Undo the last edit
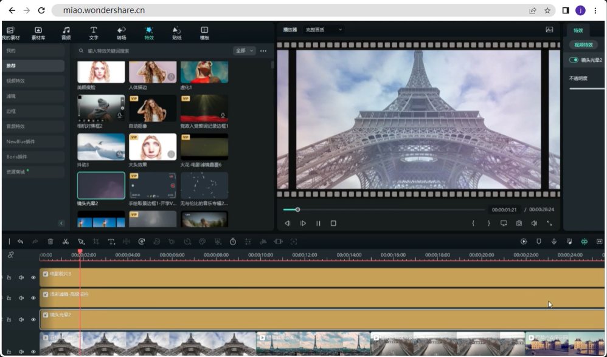607x357 pixels. pos(20,242)
